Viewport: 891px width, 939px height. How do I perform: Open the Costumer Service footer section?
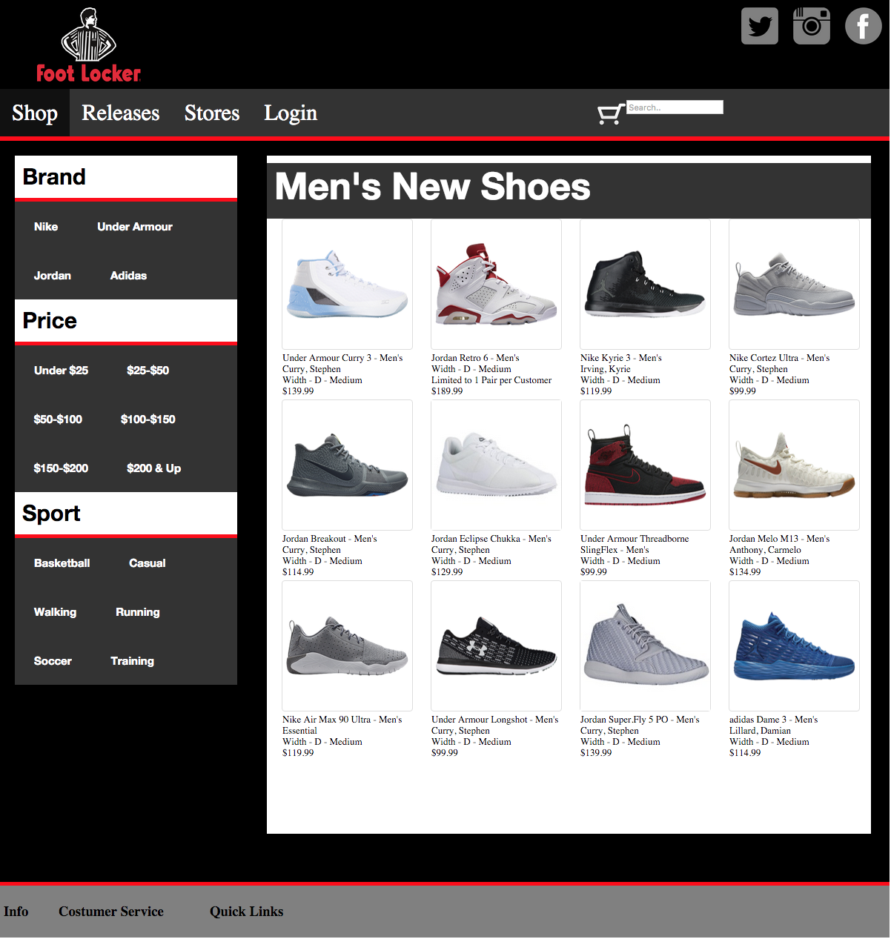[111, 912]
